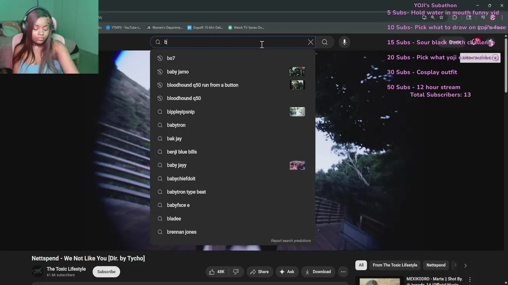Clear the YouTube search box text
Image resolution: width=508 pixels, height=285 pixels.
point(310,42)
